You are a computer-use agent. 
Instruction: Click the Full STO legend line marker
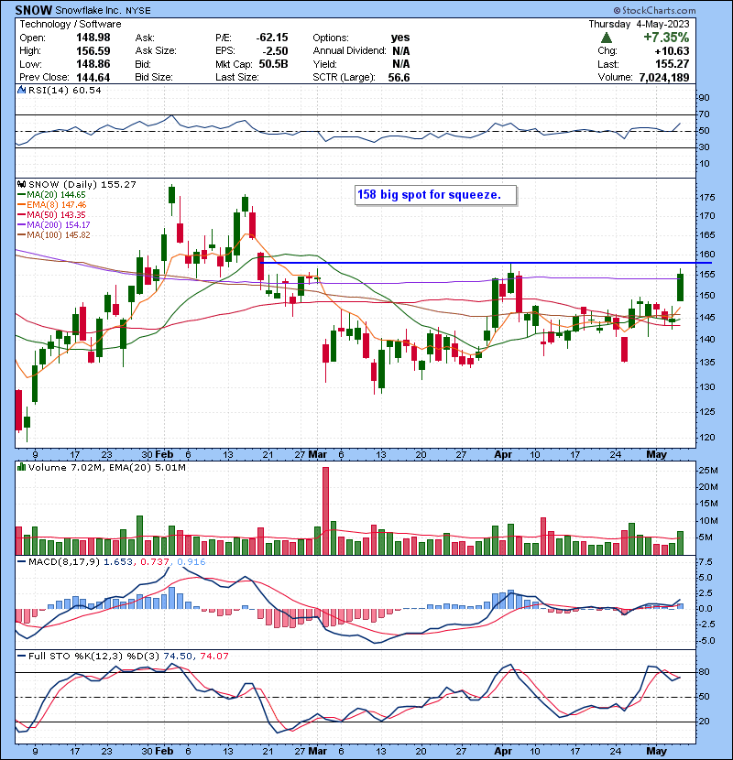21,656
